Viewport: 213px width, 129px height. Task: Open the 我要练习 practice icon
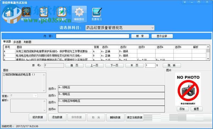97,14
